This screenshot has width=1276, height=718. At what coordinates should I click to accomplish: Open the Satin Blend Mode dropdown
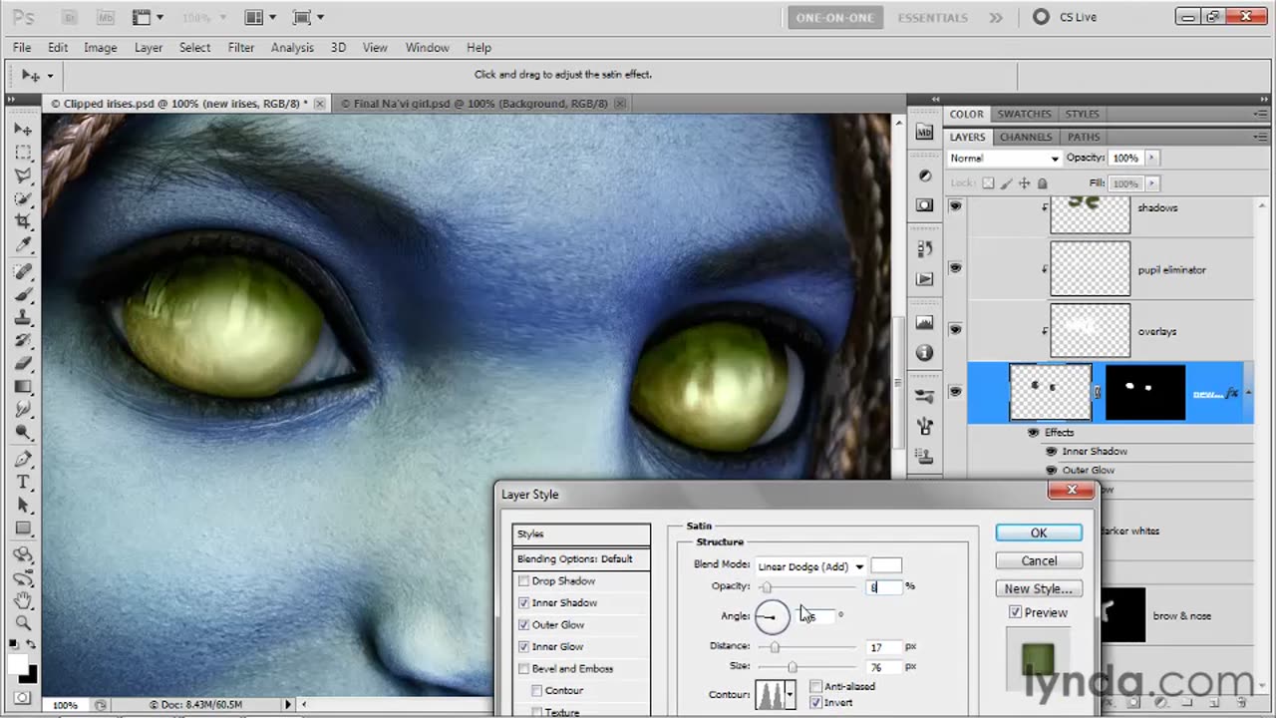coord(810,566)
